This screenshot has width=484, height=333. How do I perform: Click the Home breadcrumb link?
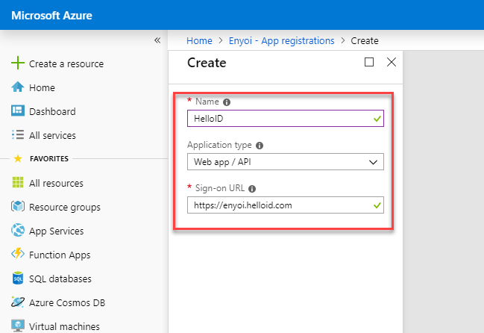[199, 41]
